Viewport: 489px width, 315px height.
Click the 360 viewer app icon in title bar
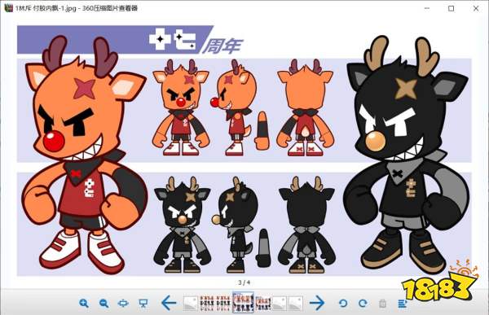click(9, 8)
